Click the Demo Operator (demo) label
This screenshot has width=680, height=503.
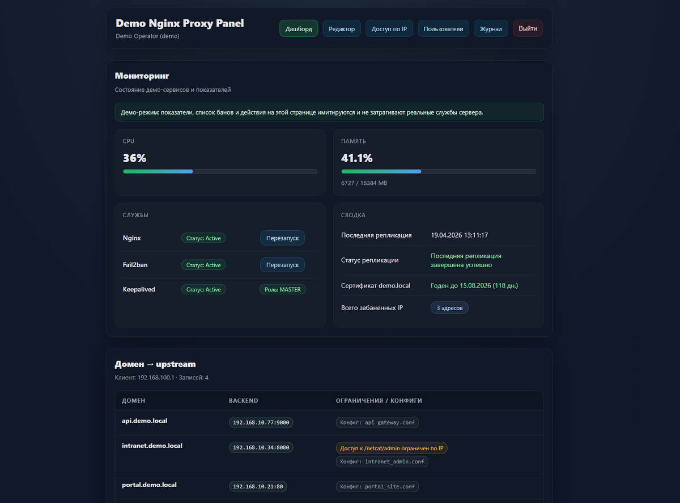click(x=147, y=36)
